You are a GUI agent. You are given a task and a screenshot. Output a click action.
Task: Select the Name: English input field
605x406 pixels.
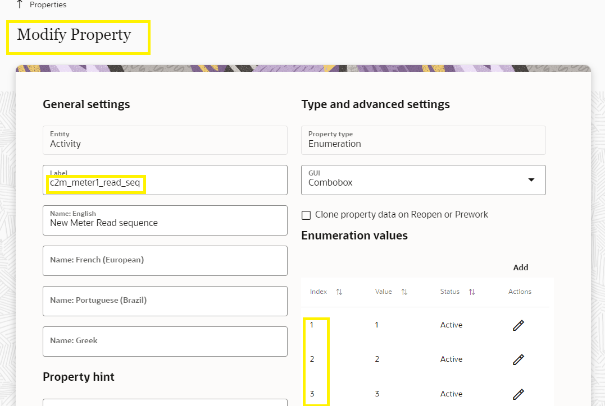coord(165,220)
